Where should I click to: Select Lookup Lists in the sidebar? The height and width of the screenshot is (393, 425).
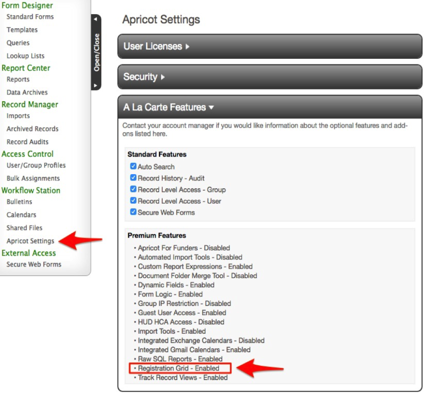[25, 56]
